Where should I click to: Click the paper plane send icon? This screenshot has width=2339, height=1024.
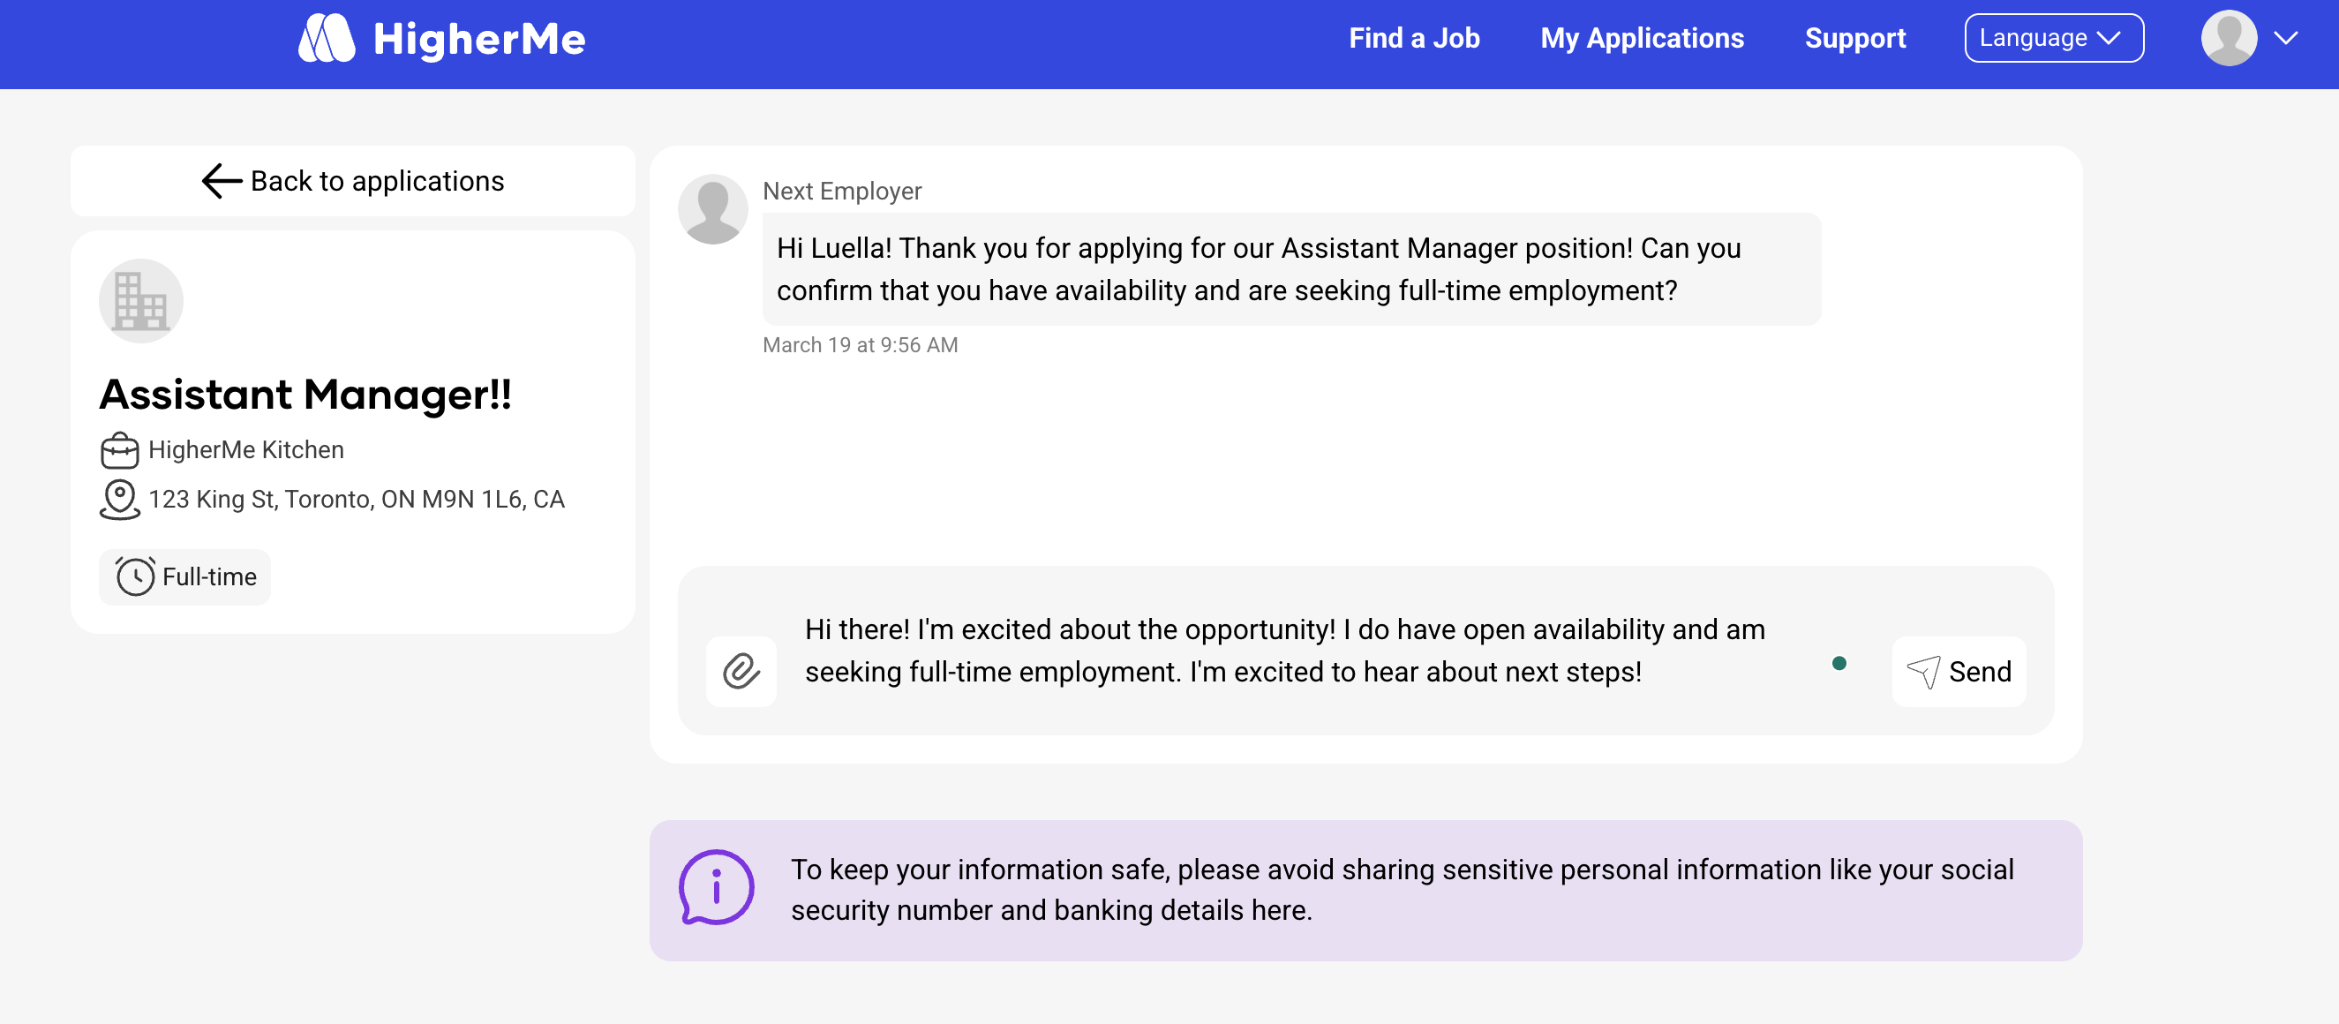click(x=1923, y=672)
